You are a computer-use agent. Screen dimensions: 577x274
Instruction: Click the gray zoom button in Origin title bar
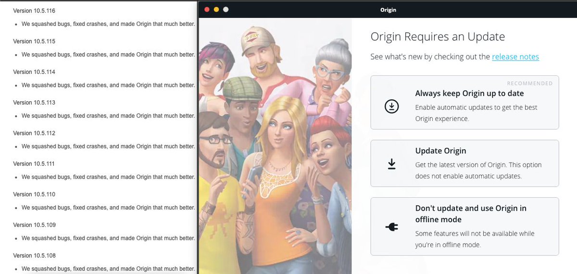pos(226,10)
